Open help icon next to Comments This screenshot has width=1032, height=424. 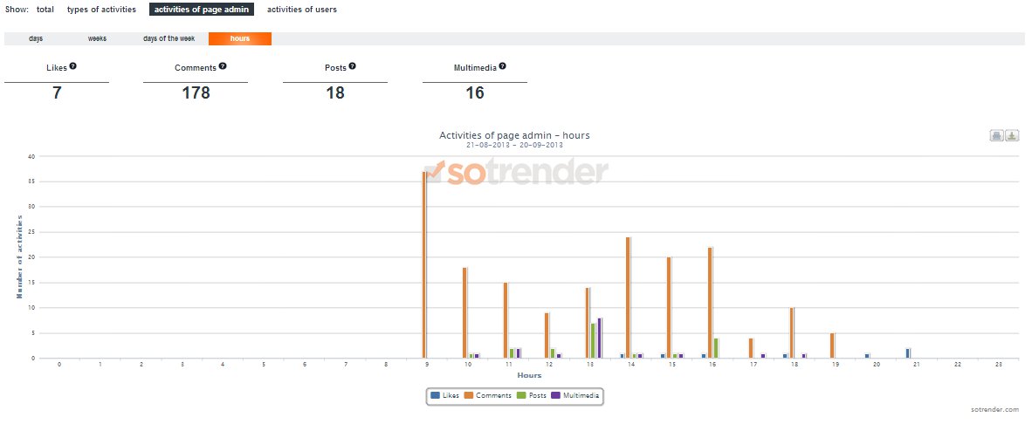pos(224,66)
